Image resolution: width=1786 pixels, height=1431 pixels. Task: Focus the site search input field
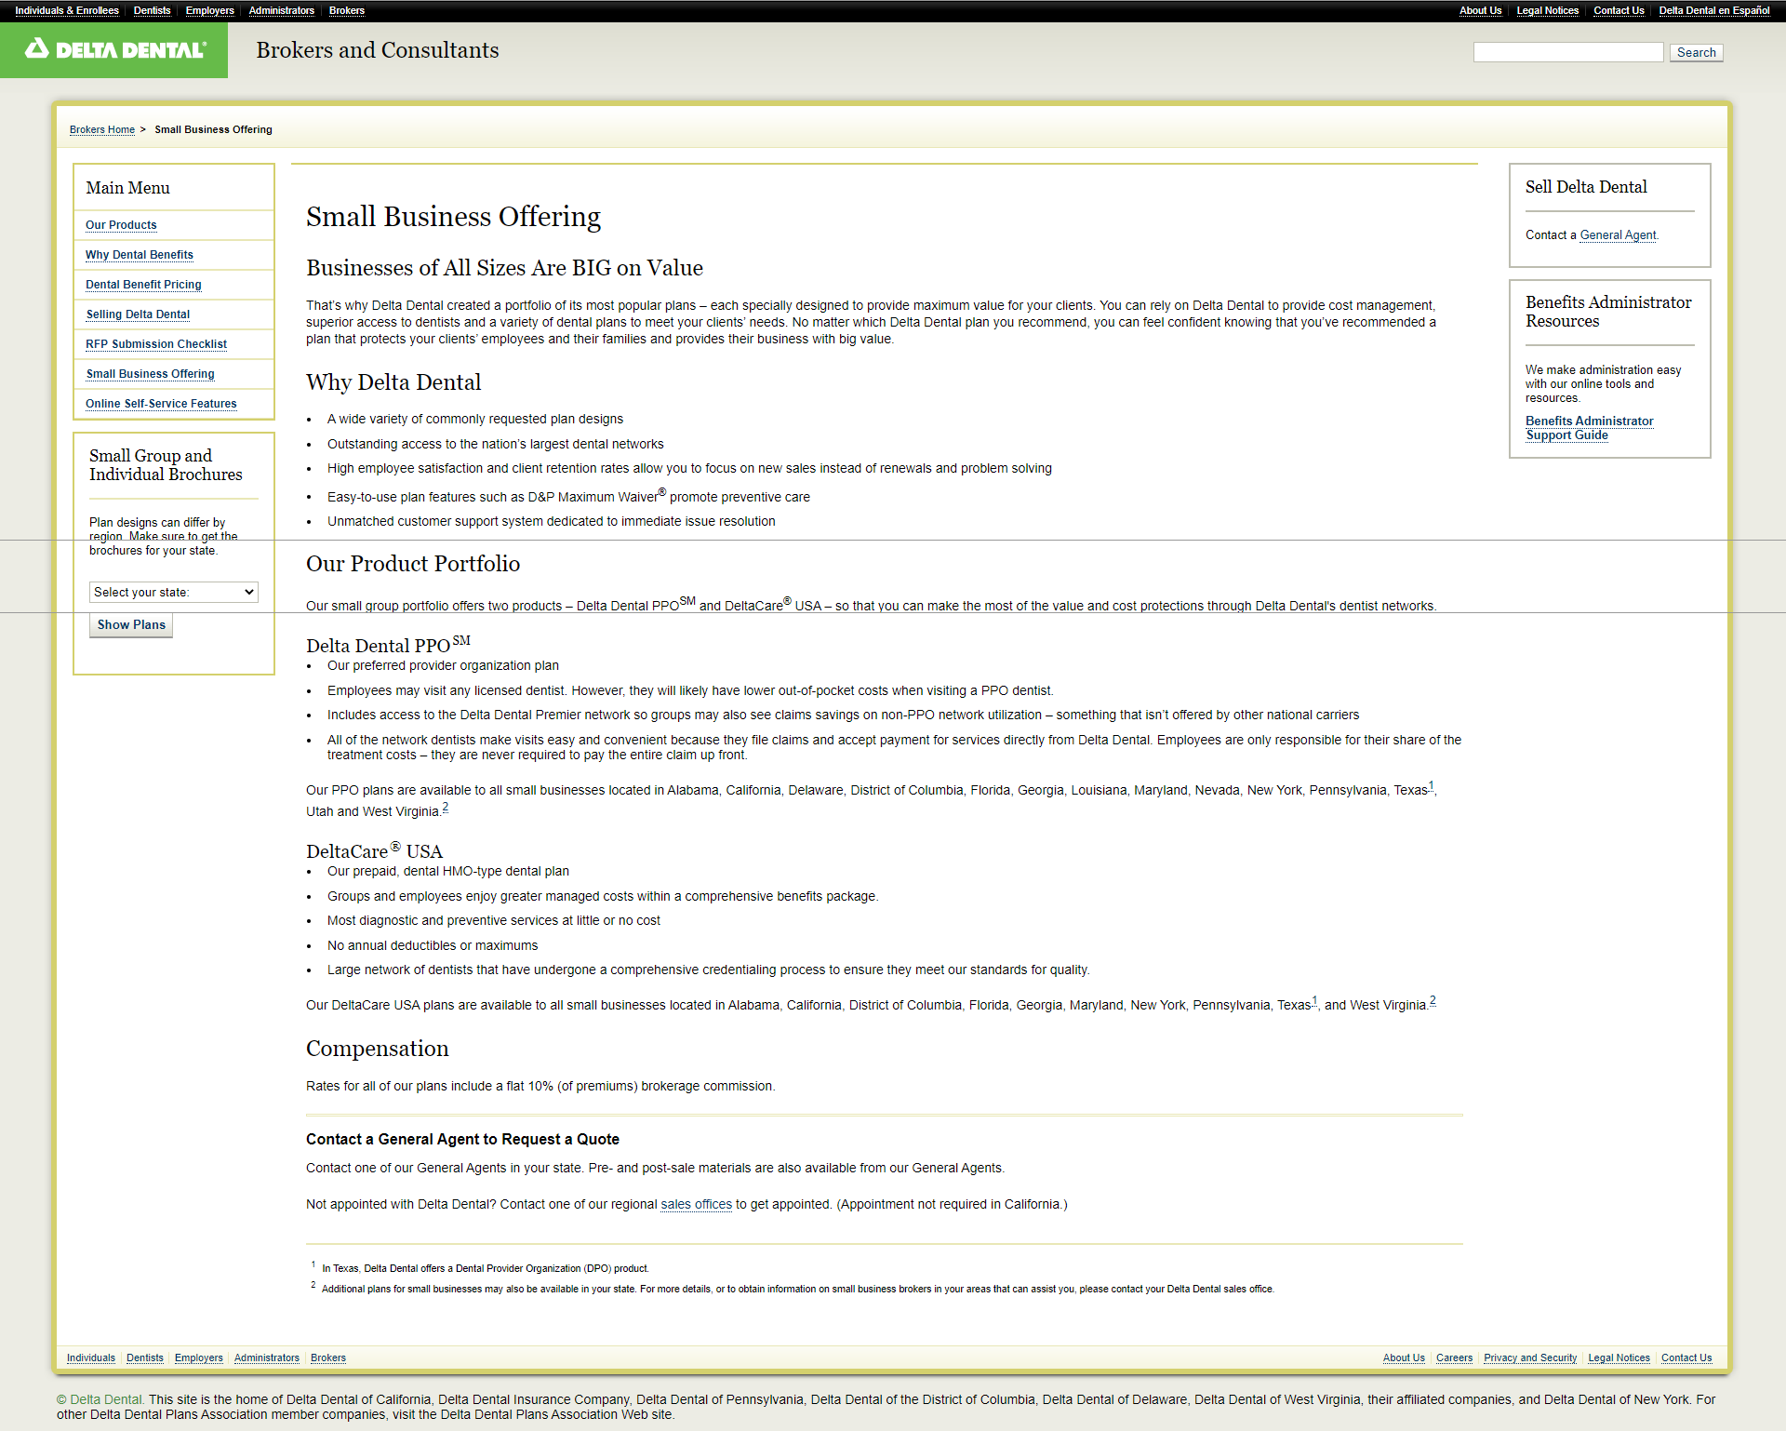click(x=1567, y=53)
